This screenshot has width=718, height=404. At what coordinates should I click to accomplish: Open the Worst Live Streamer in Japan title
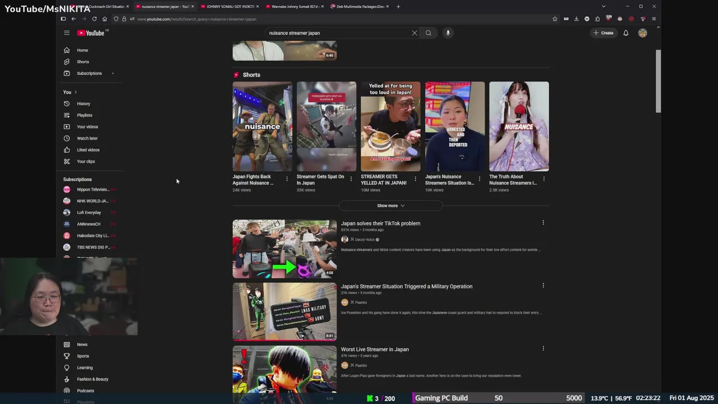point(375,349)
